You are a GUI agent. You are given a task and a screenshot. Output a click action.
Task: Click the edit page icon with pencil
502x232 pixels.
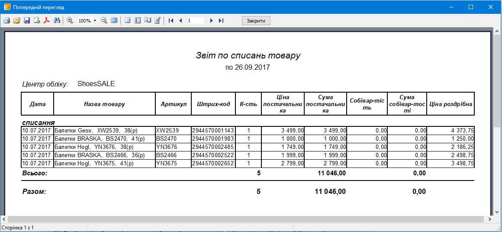point(158,20)
